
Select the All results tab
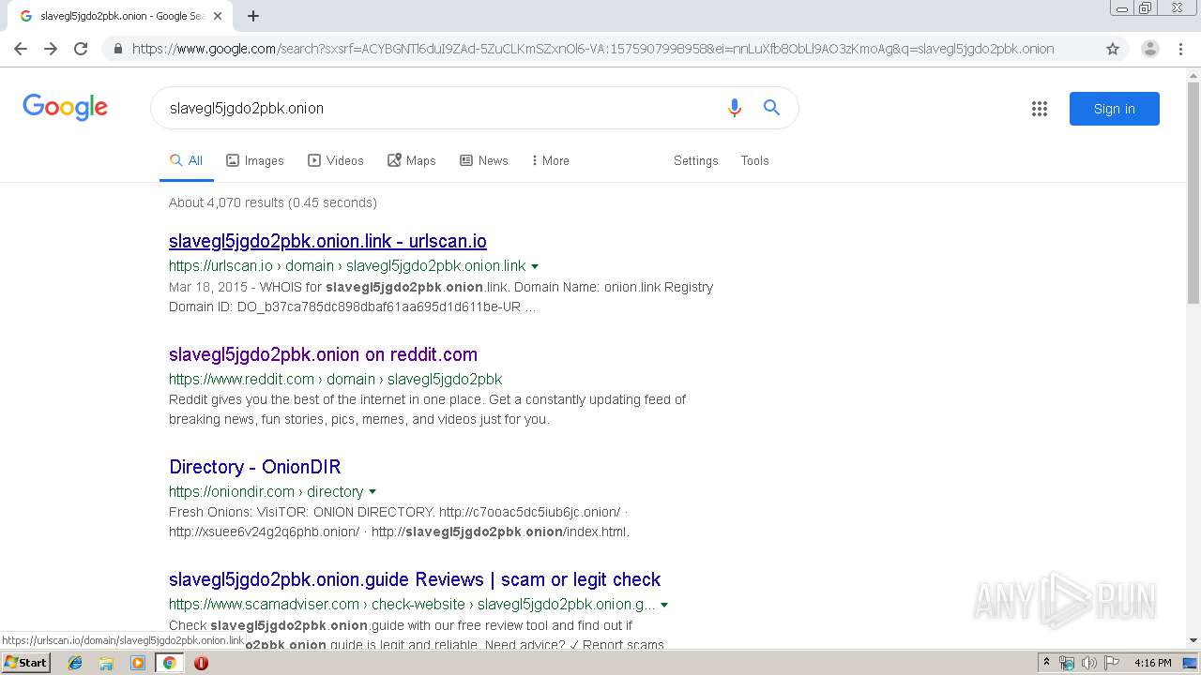coord(186,160)
